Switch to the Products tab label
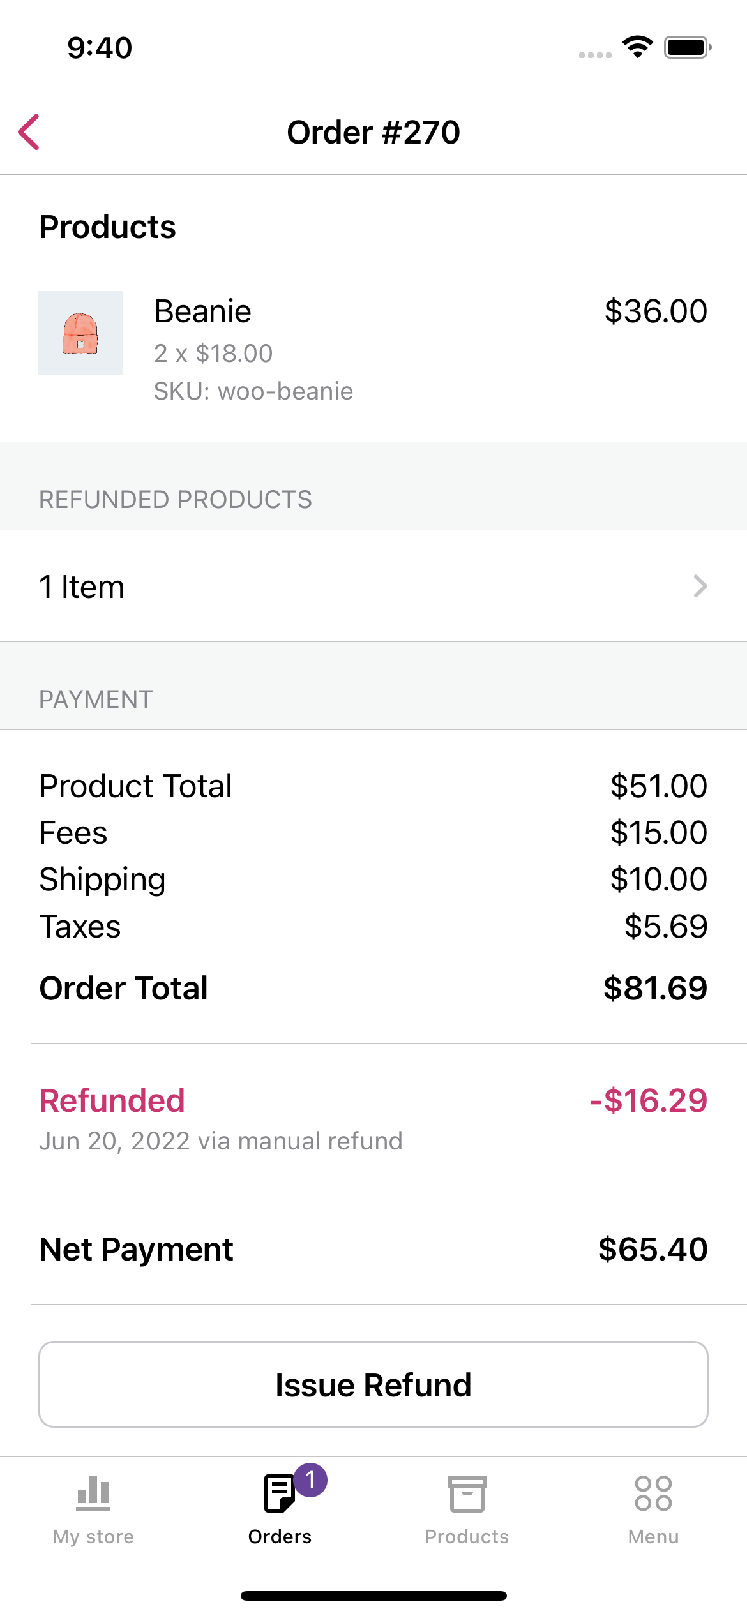The width and height of the screenshot is (747, 1616). (467, 1536)
